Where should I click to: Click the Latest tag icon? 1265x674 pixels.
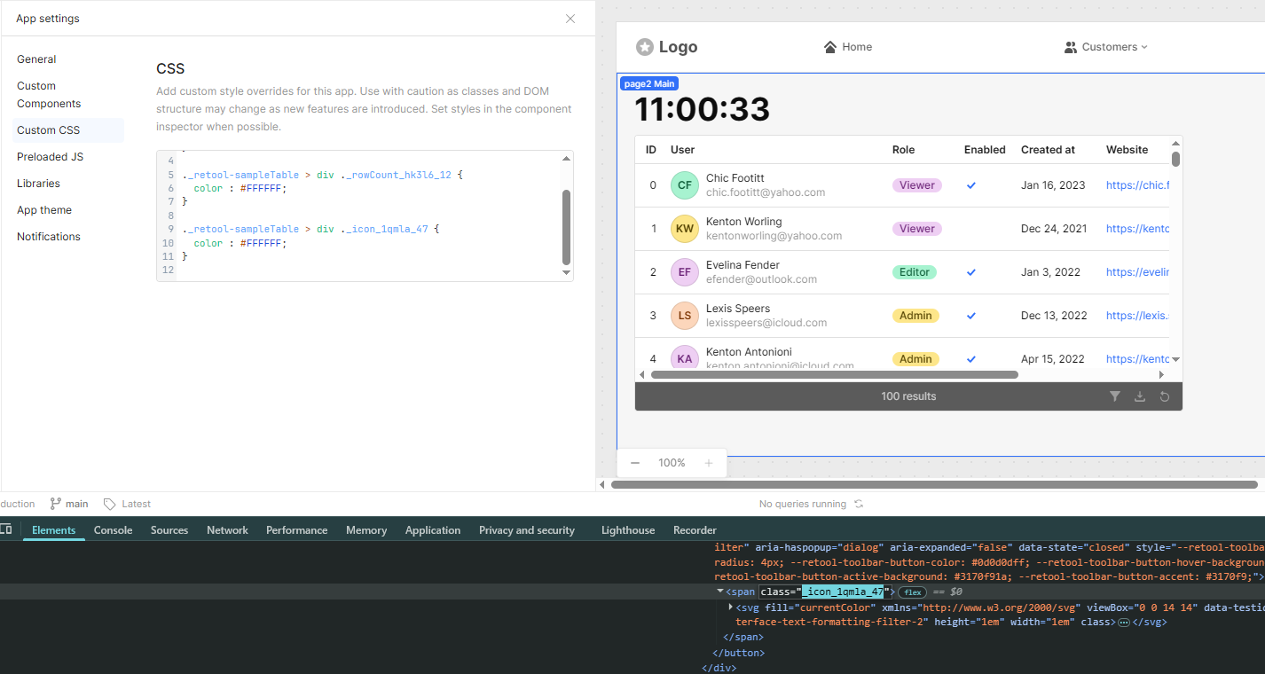coord(110,504)
